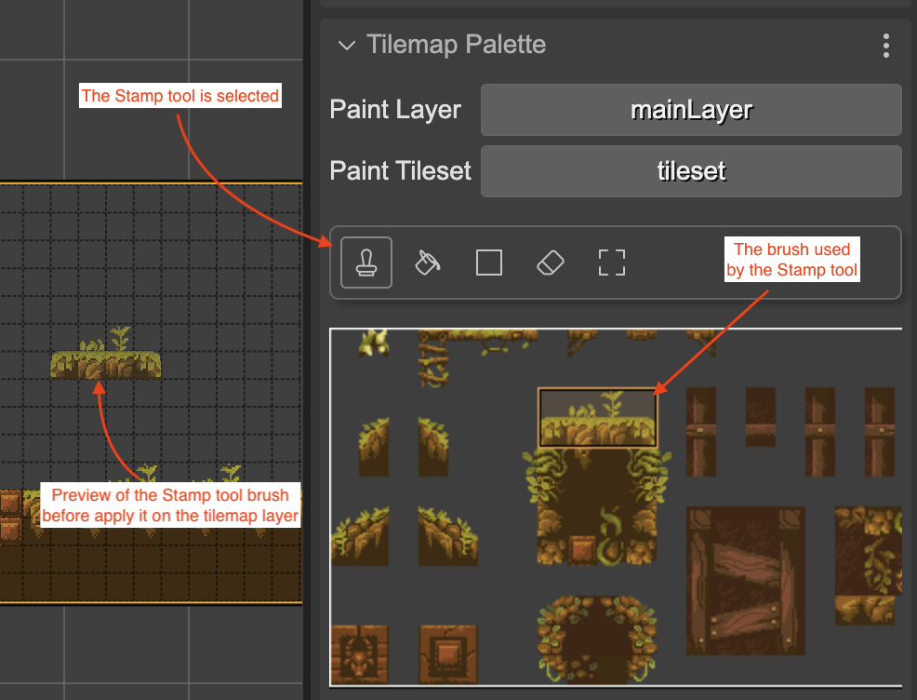Select the marquee Selection tool
The height and width of the screenshot is (700, 917).
click(x=611, y=262)
